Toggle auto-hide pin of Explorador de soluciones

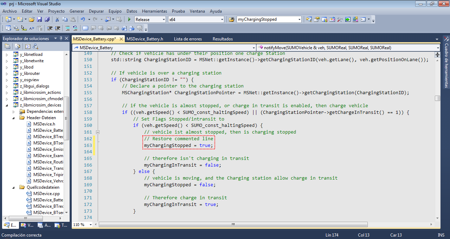(x=61, y=39)
